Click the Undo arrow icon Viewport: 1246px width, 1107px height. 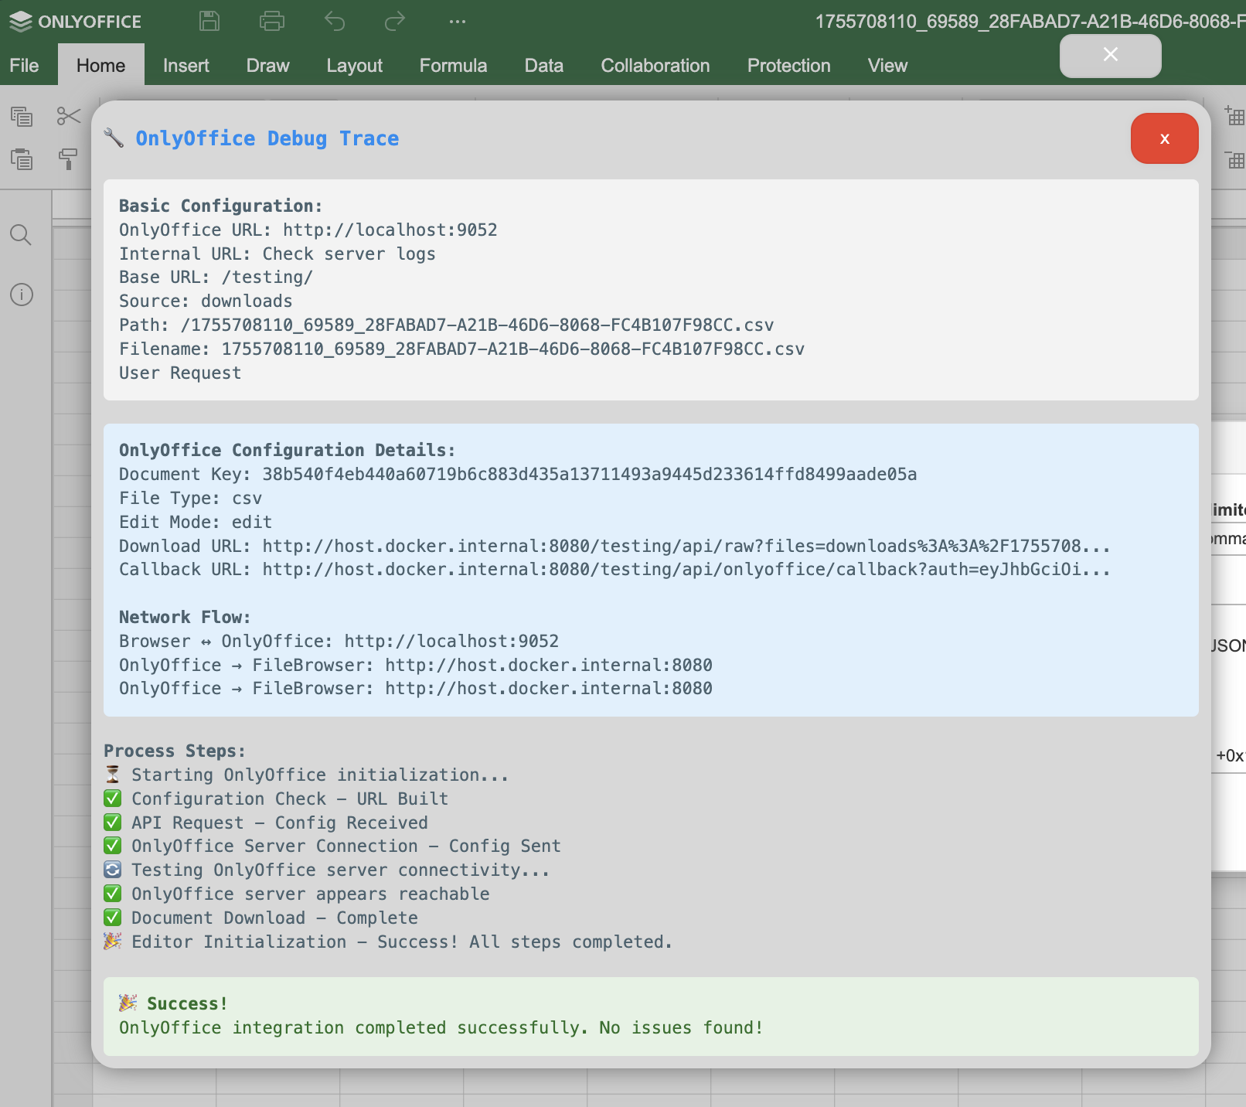point(334,21)
